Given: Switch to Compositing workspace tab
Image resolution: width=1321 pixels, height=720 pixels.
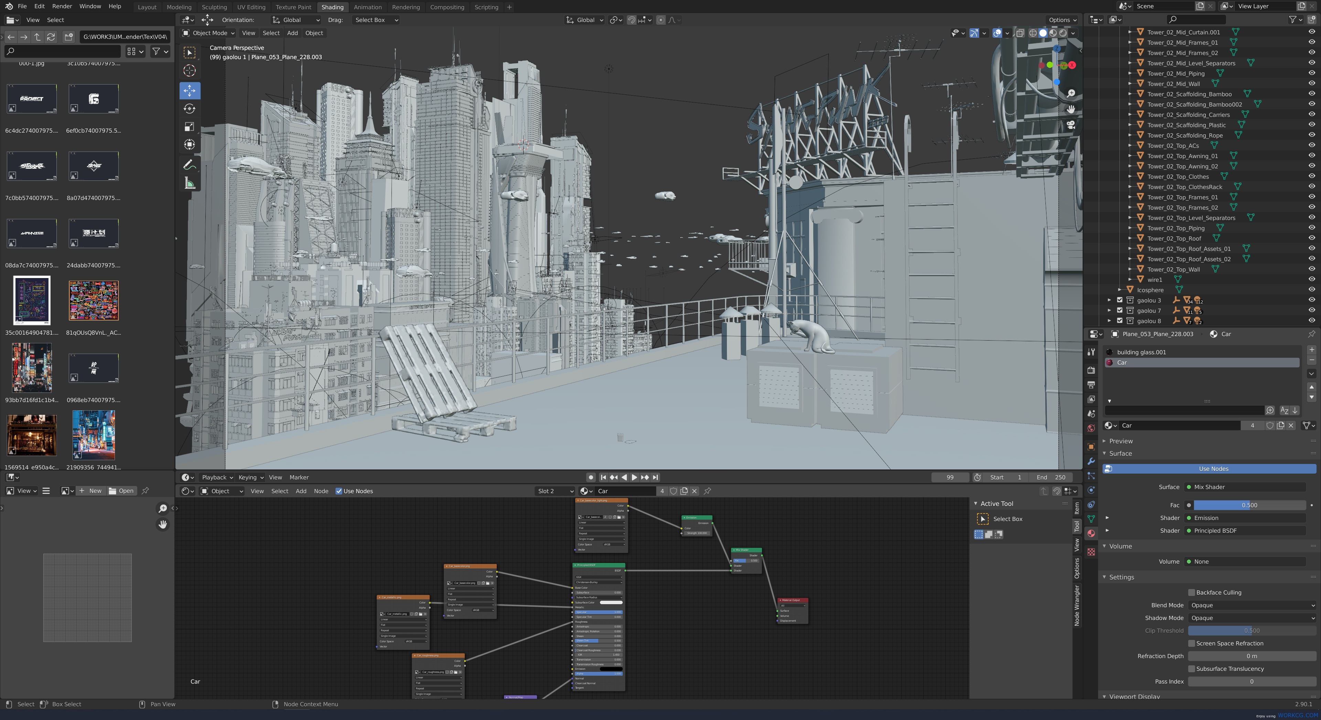Looking at the screenshot, I should click(447, 7).
